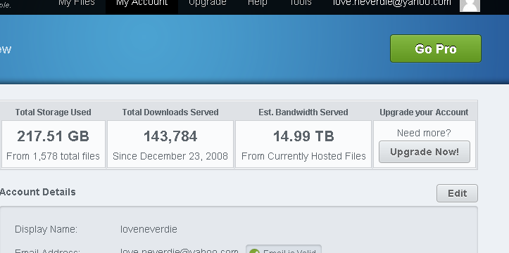The width and height of the screenshot is (509, 253).
Task: Click the 143,784 downloads count
Action: 170,136
